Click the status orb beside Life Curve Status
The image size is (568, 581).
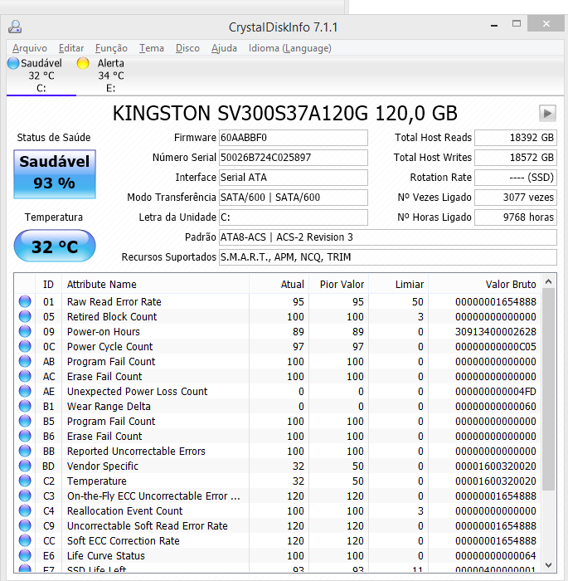click(x=25, y=556)
